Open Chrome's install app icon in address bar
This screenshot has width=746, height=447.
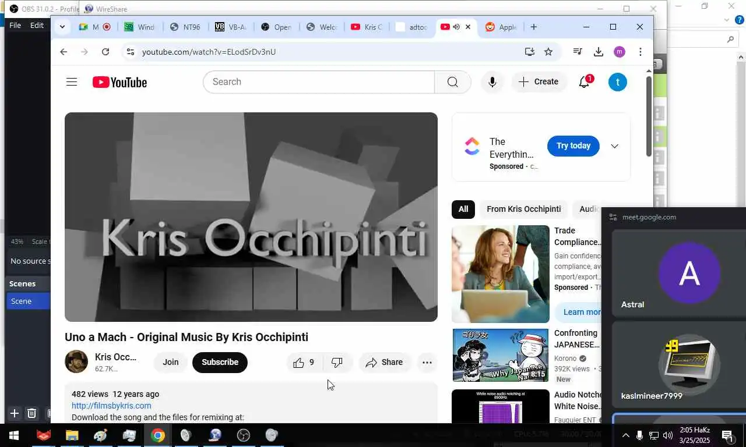pyautogui.click(x=529, y=52)
